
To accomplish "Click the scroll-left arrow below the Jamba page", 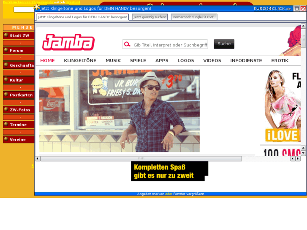I will tap(38, 158).
